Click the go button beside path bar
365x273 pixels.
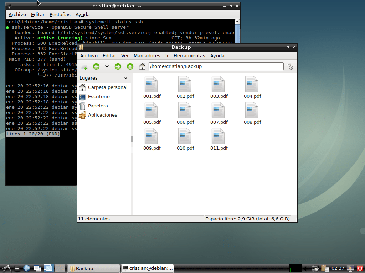[291, 66]
